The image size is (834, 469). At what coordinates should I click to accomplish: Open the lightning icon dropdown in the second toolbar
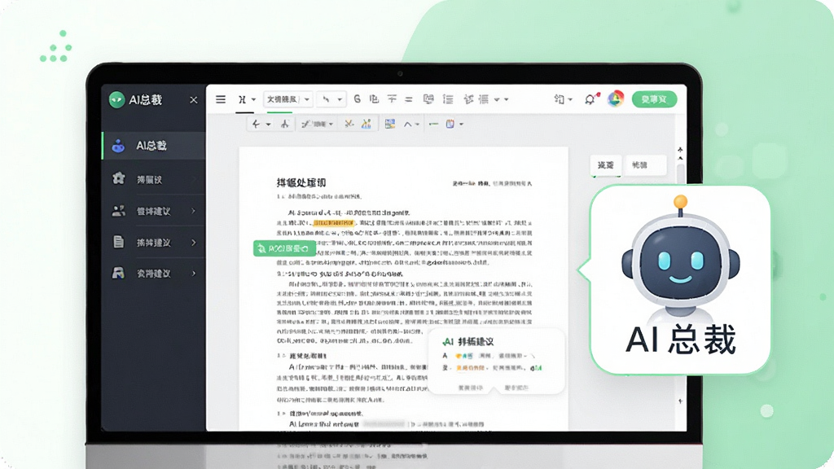click(261, 125)
